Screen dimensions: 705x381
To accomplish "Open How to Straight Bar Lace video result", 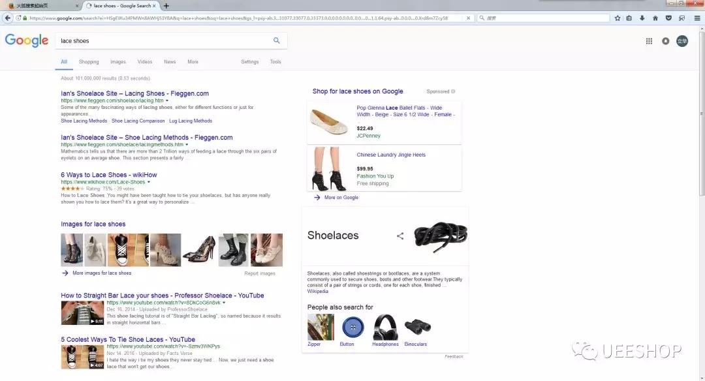I will point(163,295).
